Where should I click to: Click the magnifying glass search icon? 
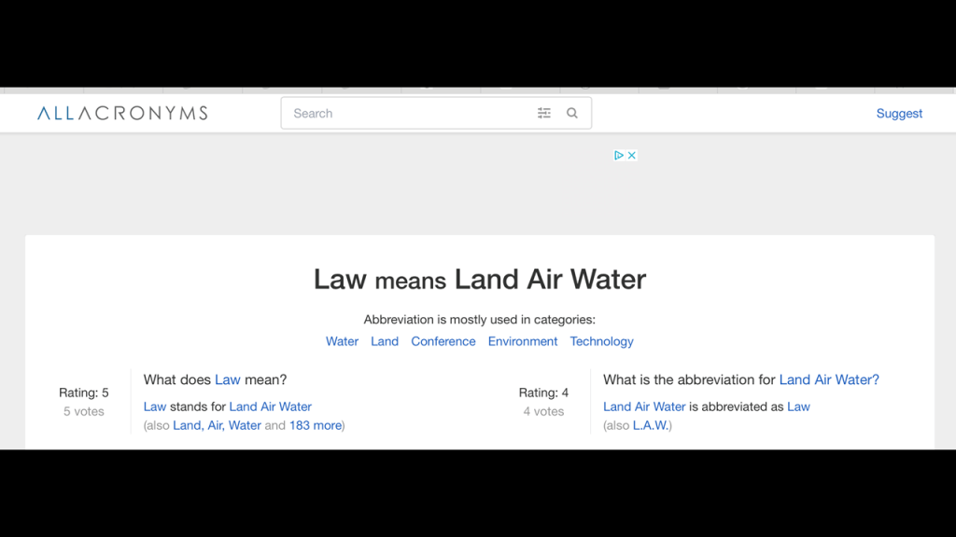click(572, 114)
